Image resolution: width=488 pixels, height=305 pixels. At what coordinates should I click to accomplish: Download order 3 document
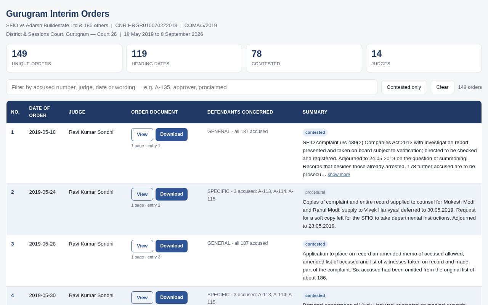pos(172,246)
